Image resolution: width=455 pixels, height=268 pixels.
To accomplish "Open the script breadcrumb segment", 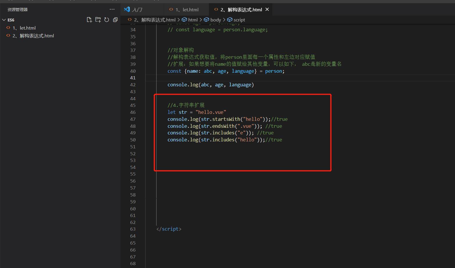I will [239, 20].
